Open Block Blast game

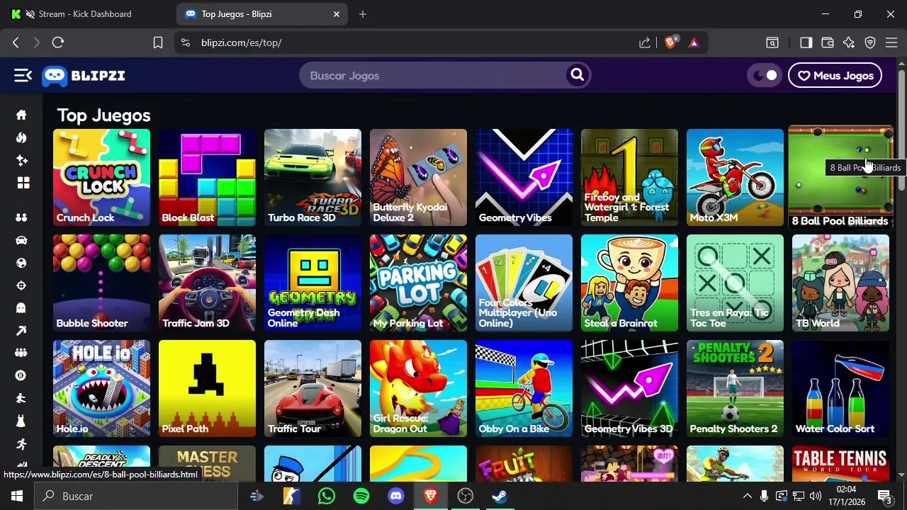pyautogui.click(x=207, y=177)
